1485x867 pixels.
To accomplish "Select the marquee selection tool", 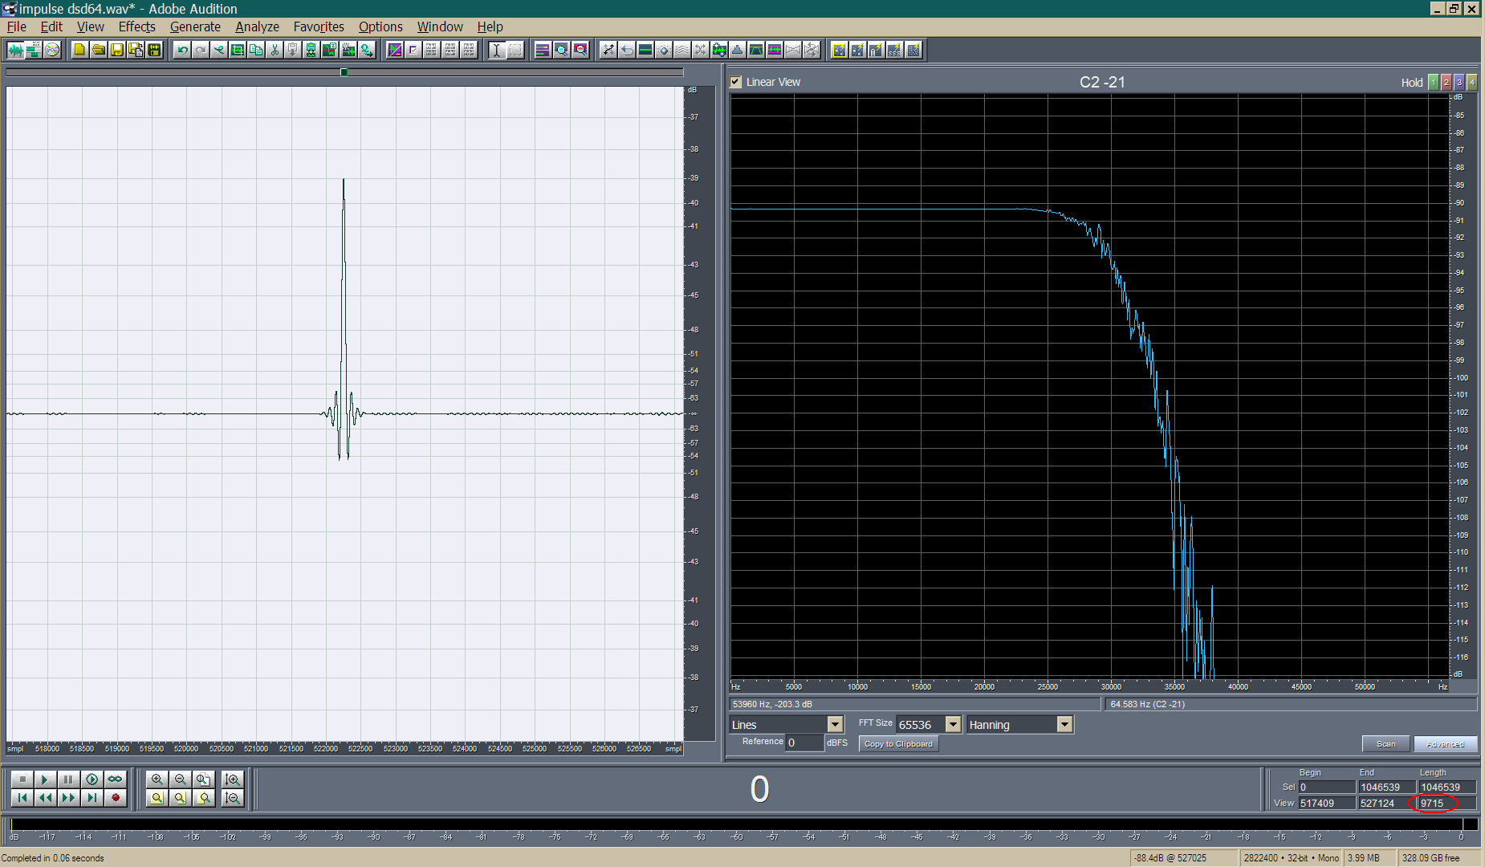I will point(515,50).
